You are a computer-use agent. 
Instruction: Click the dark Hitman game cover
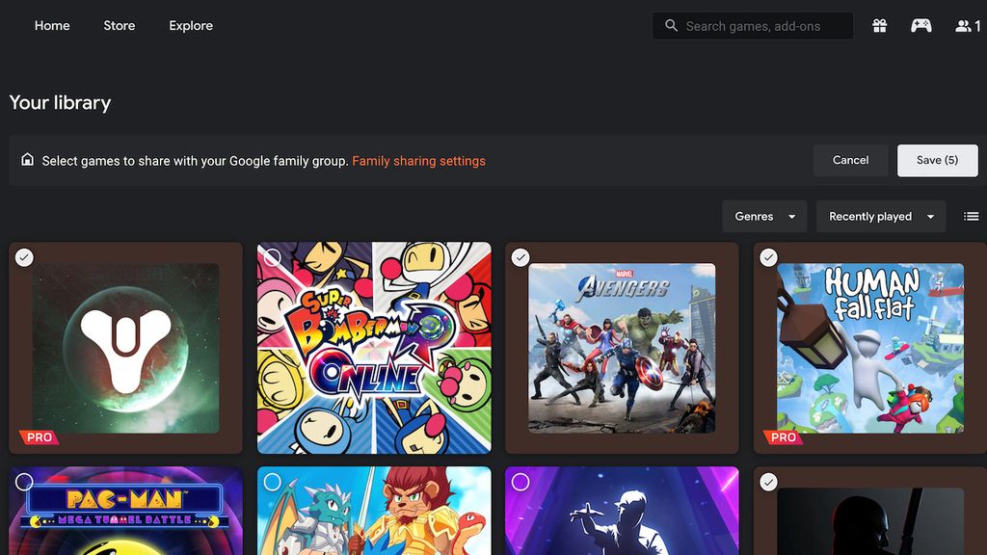[x=870, y=521]
